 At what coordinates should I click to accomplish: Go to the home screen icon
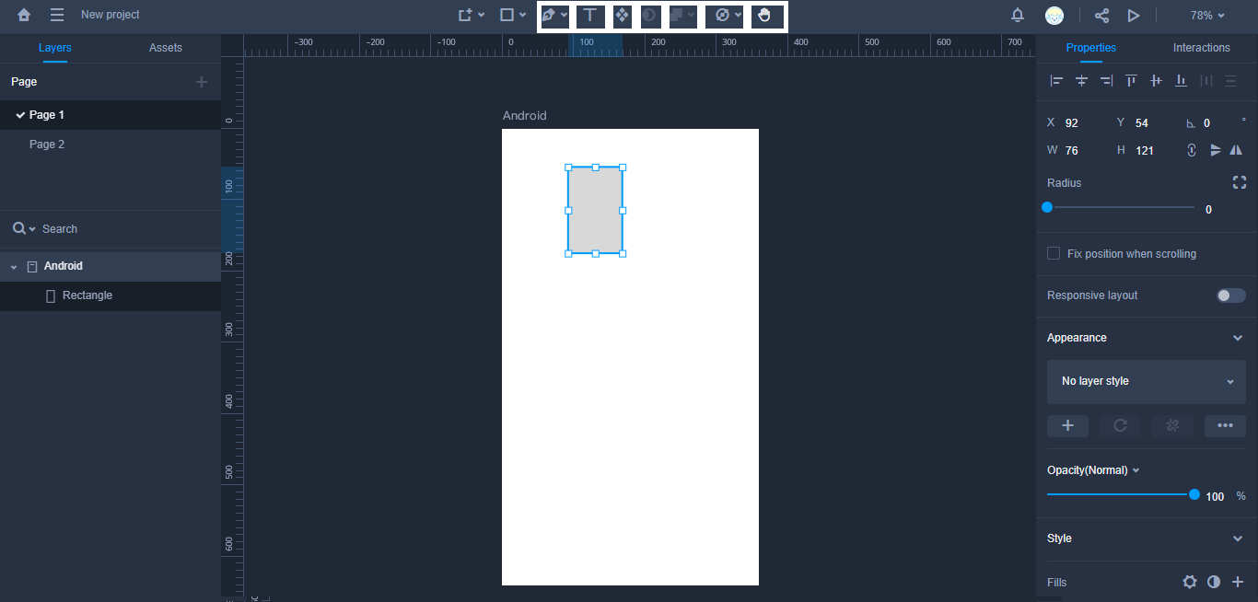(x=24, y=15)
